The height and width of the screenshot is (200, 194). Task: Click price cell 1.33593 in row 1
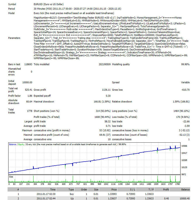[x=112, y=194]
